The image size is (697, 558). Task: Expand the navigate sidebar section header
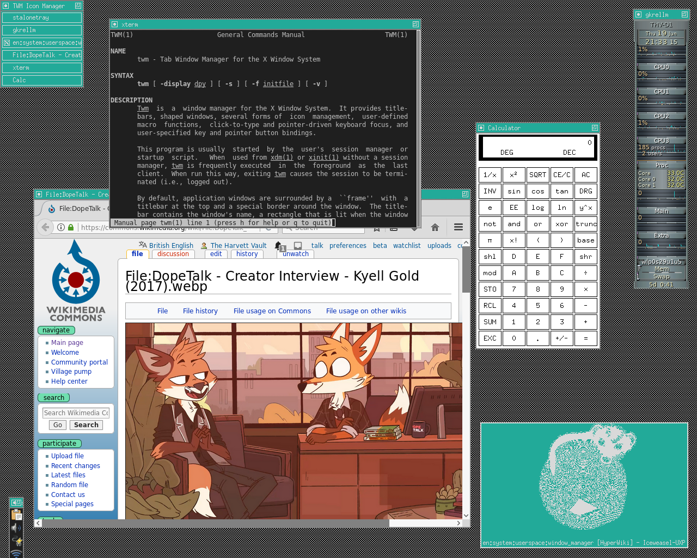pyautogui.click(x=56, y=330)
